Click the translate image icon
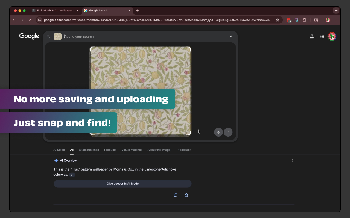The height and width of the screenshot is (218, 350). pyautogui.click(x=218, y=132)
